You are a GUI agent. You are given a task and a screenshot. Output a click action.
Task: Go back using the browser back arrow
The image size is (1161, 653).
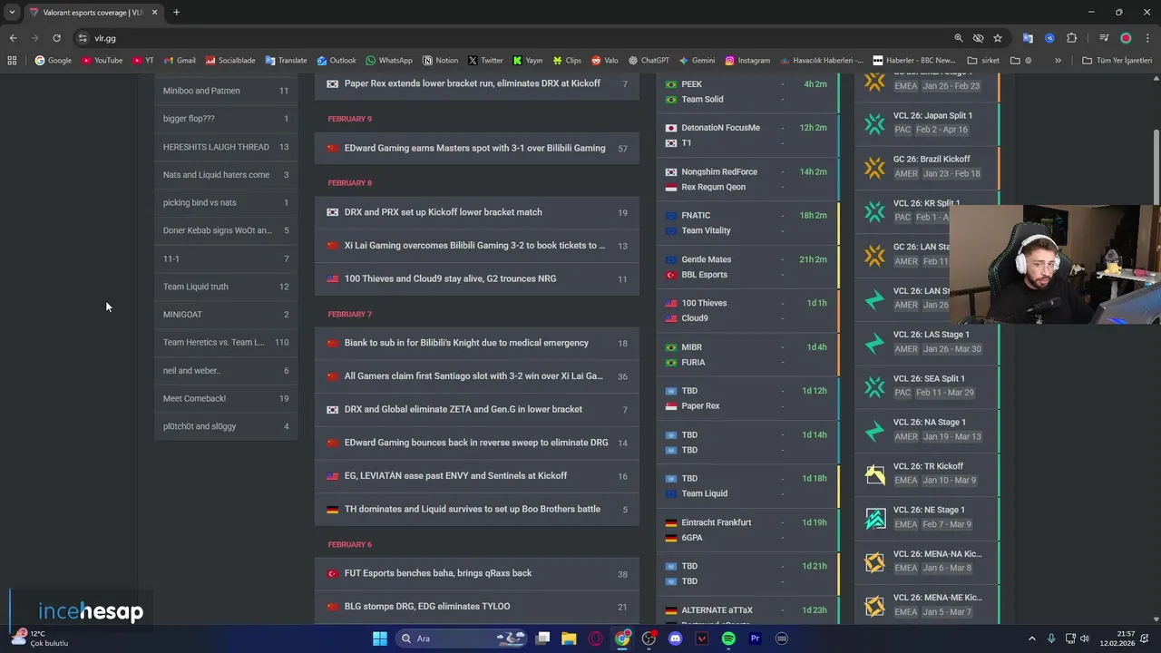pyautogui.click(x=13, y=38)
